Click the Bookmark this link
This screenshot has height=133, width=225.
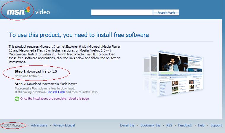point(150,125)
